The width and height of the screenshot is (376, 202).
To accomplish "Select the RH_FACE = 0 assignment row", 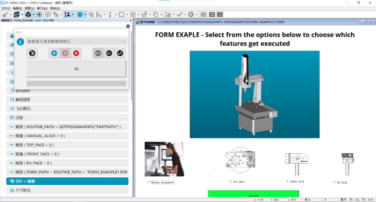I will (67, 163).
